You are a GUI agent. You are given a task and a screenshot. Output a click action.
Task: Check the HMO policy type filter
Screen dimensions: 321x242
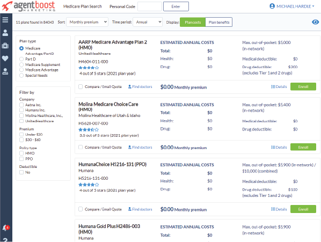(21, 153)
